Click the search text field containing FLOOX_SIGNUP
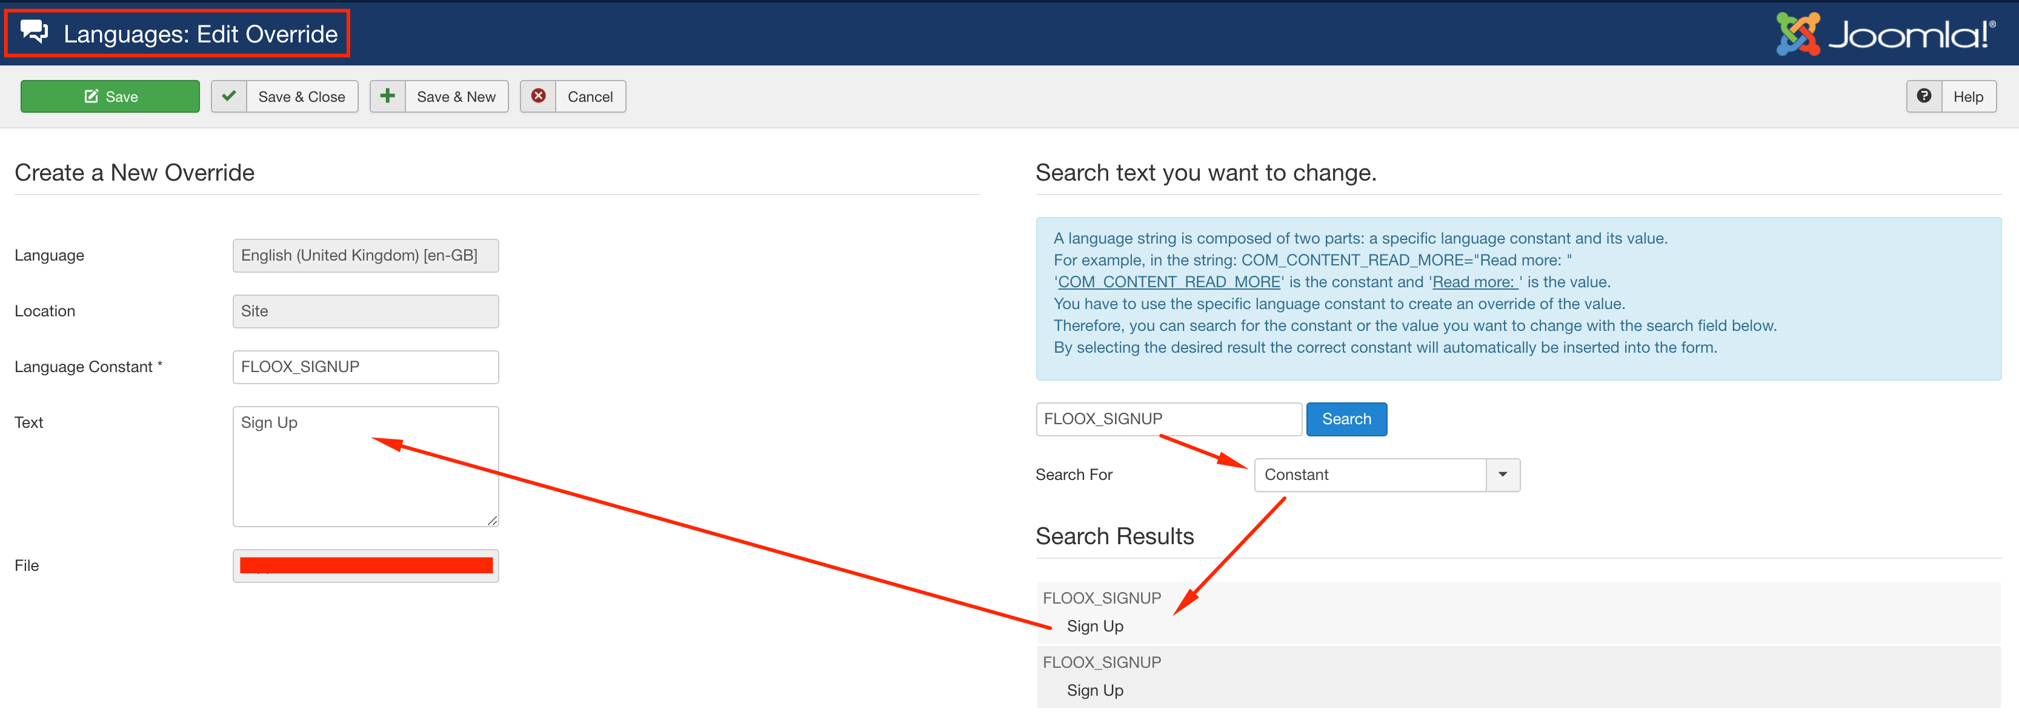This screenshot has height=726, width=2019. 1168,419
